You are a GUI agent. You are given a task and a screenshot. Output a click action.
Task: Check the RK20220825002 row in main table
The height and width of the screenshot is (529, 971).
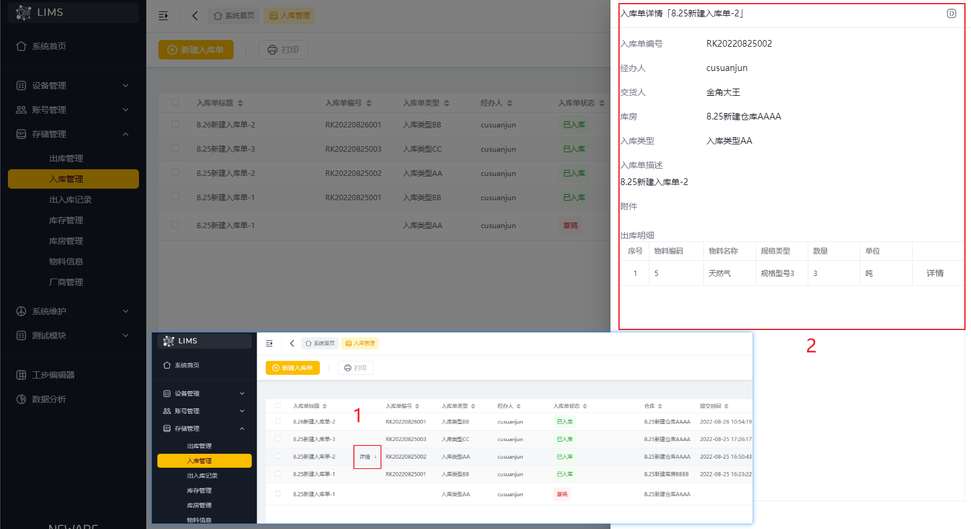pyautogui.click(x=175, y=172)
